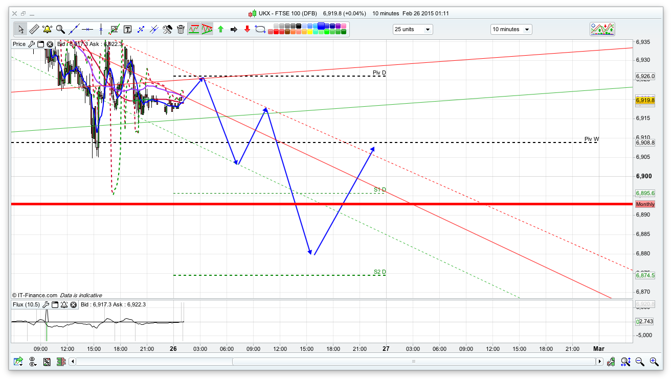Viewport: 672px width, 381px height.
Task: Select the red down arrow tool
Action: [x=247, y=29]
